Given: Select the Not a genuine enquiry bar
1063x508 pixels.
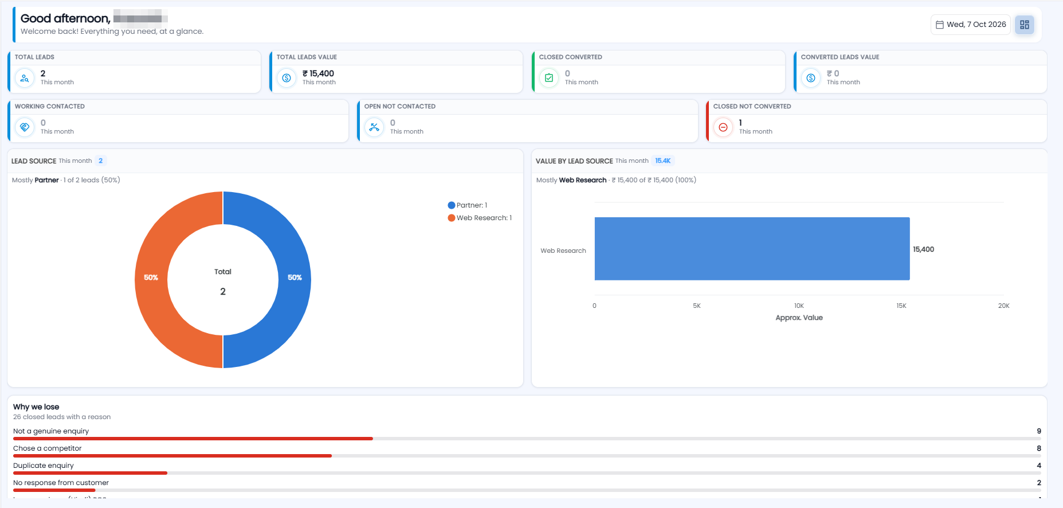Looking at the screenshot, I should pos(527,439).
